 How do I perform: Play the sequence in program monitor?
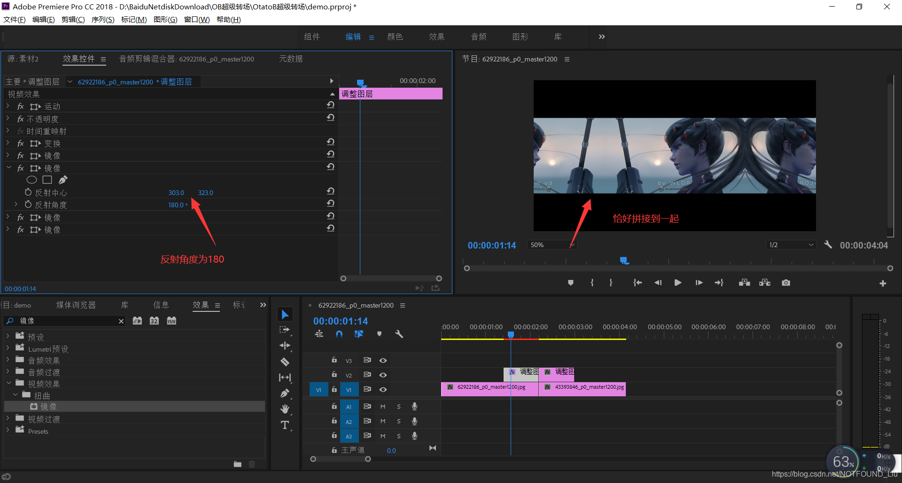(x=678, y=283)
